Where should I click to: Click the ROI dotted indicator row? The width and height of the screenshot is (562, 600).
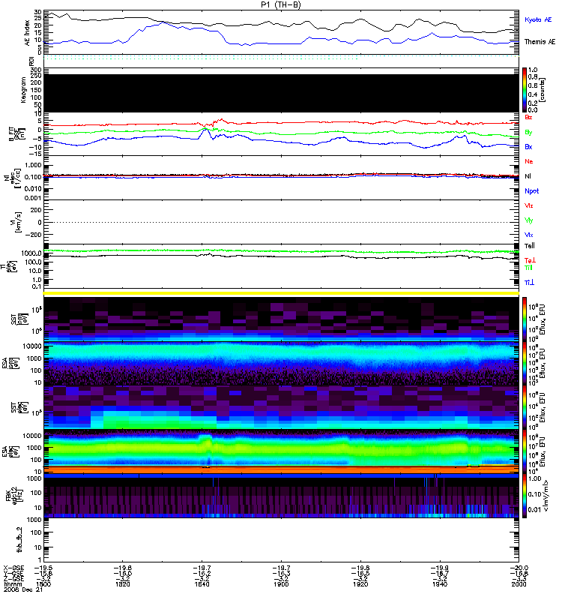tap(281, 58)
